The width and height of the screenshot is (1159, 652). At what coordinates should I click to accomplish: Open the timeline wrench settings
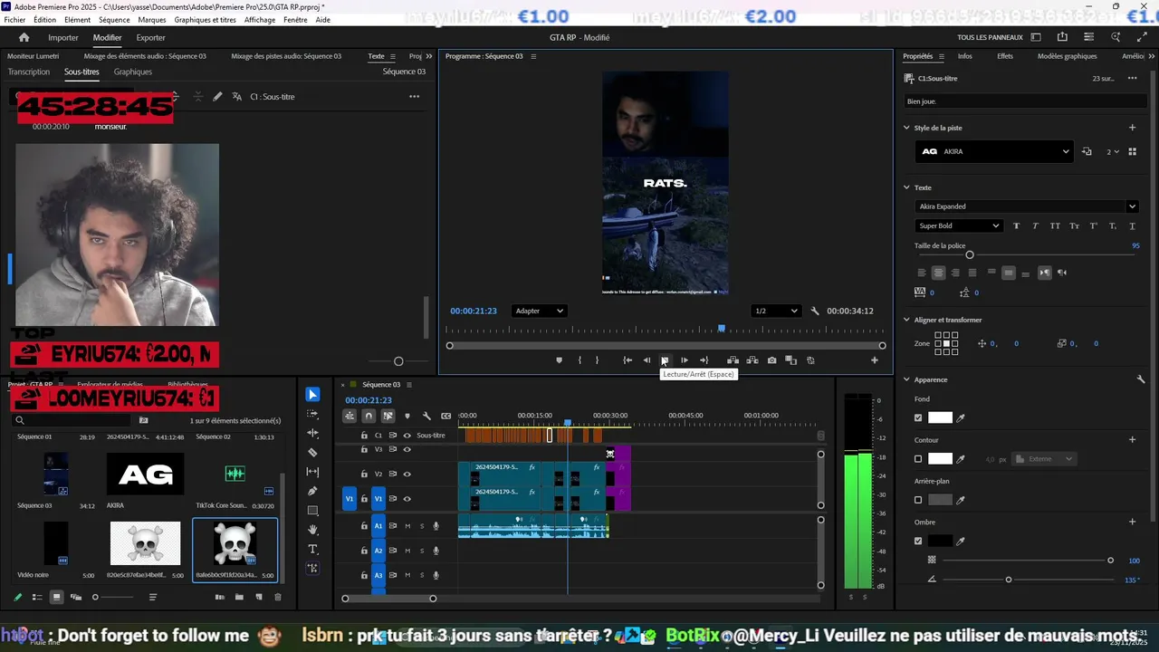(x=426, y=416)
